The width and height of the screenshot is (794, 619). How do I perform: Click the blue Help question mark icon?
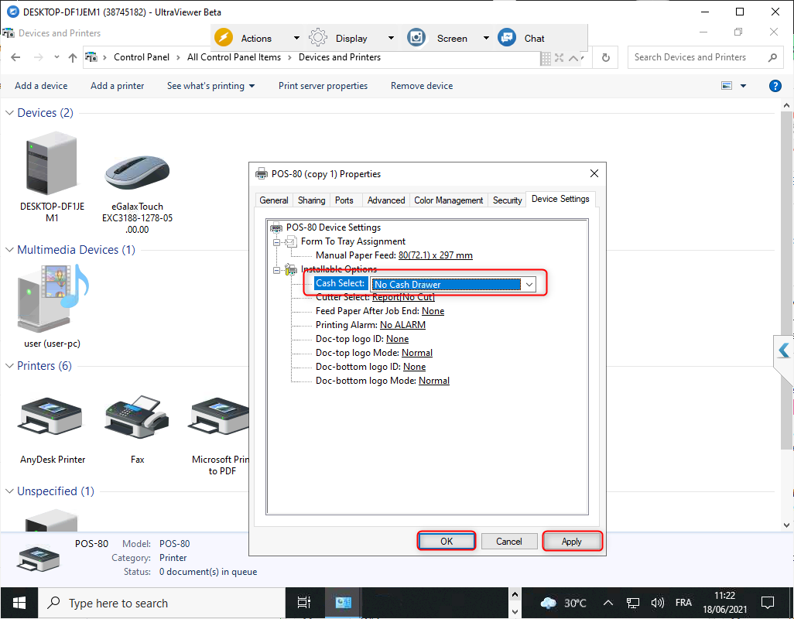click(775, 86)
